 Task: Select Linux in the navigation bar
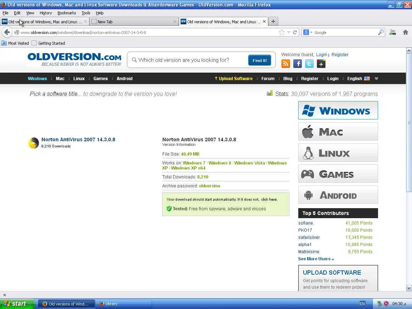(x=79, y=79)
